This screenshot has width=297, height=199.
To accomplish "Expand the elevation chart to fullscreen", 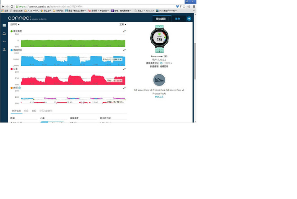I will coord(125,31).
